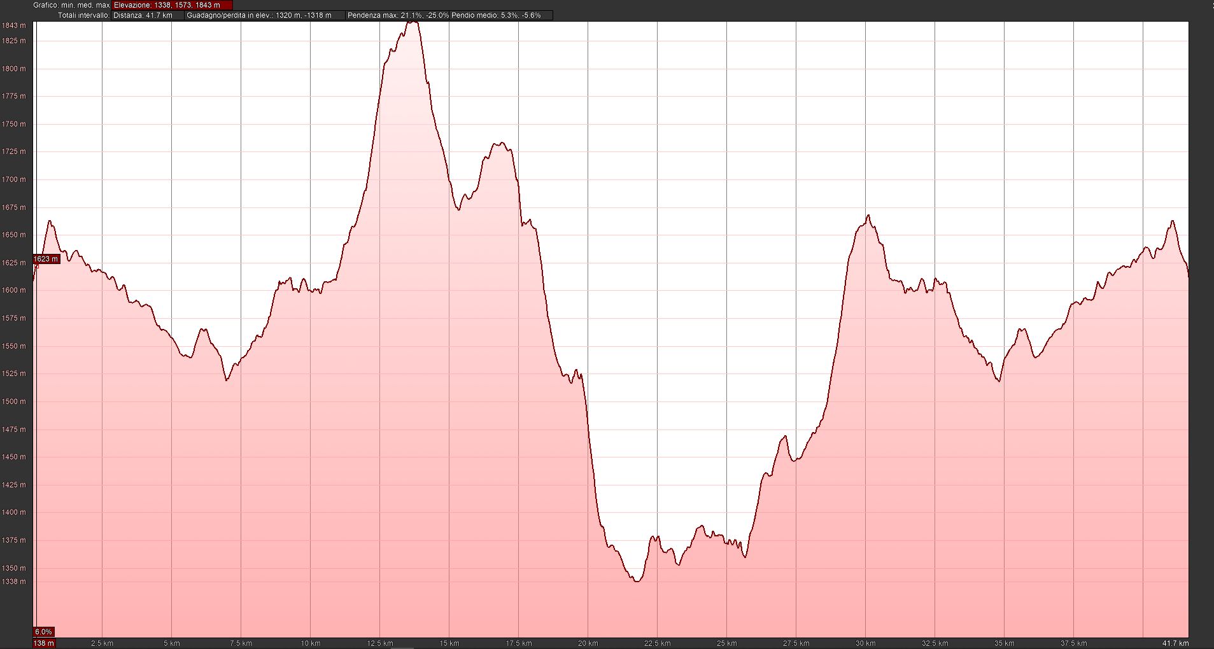Click the 20 km distance axis label
1214x649 pixels.
588,643
